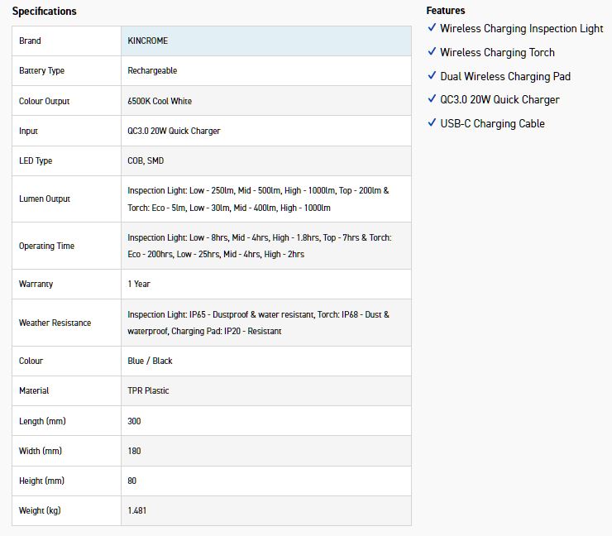
Task: Click the Lumen Output row label
Action: point(45,199)
